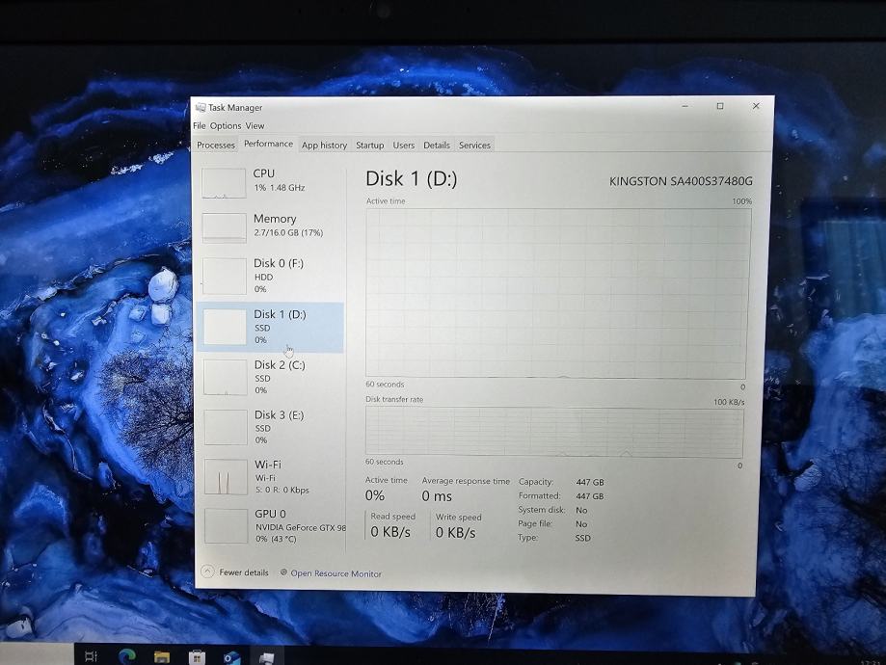The width and height of the screenshot is (886, 665).
Task: Click the KINGSTON SA400S37480G model text
Action: 681,181
